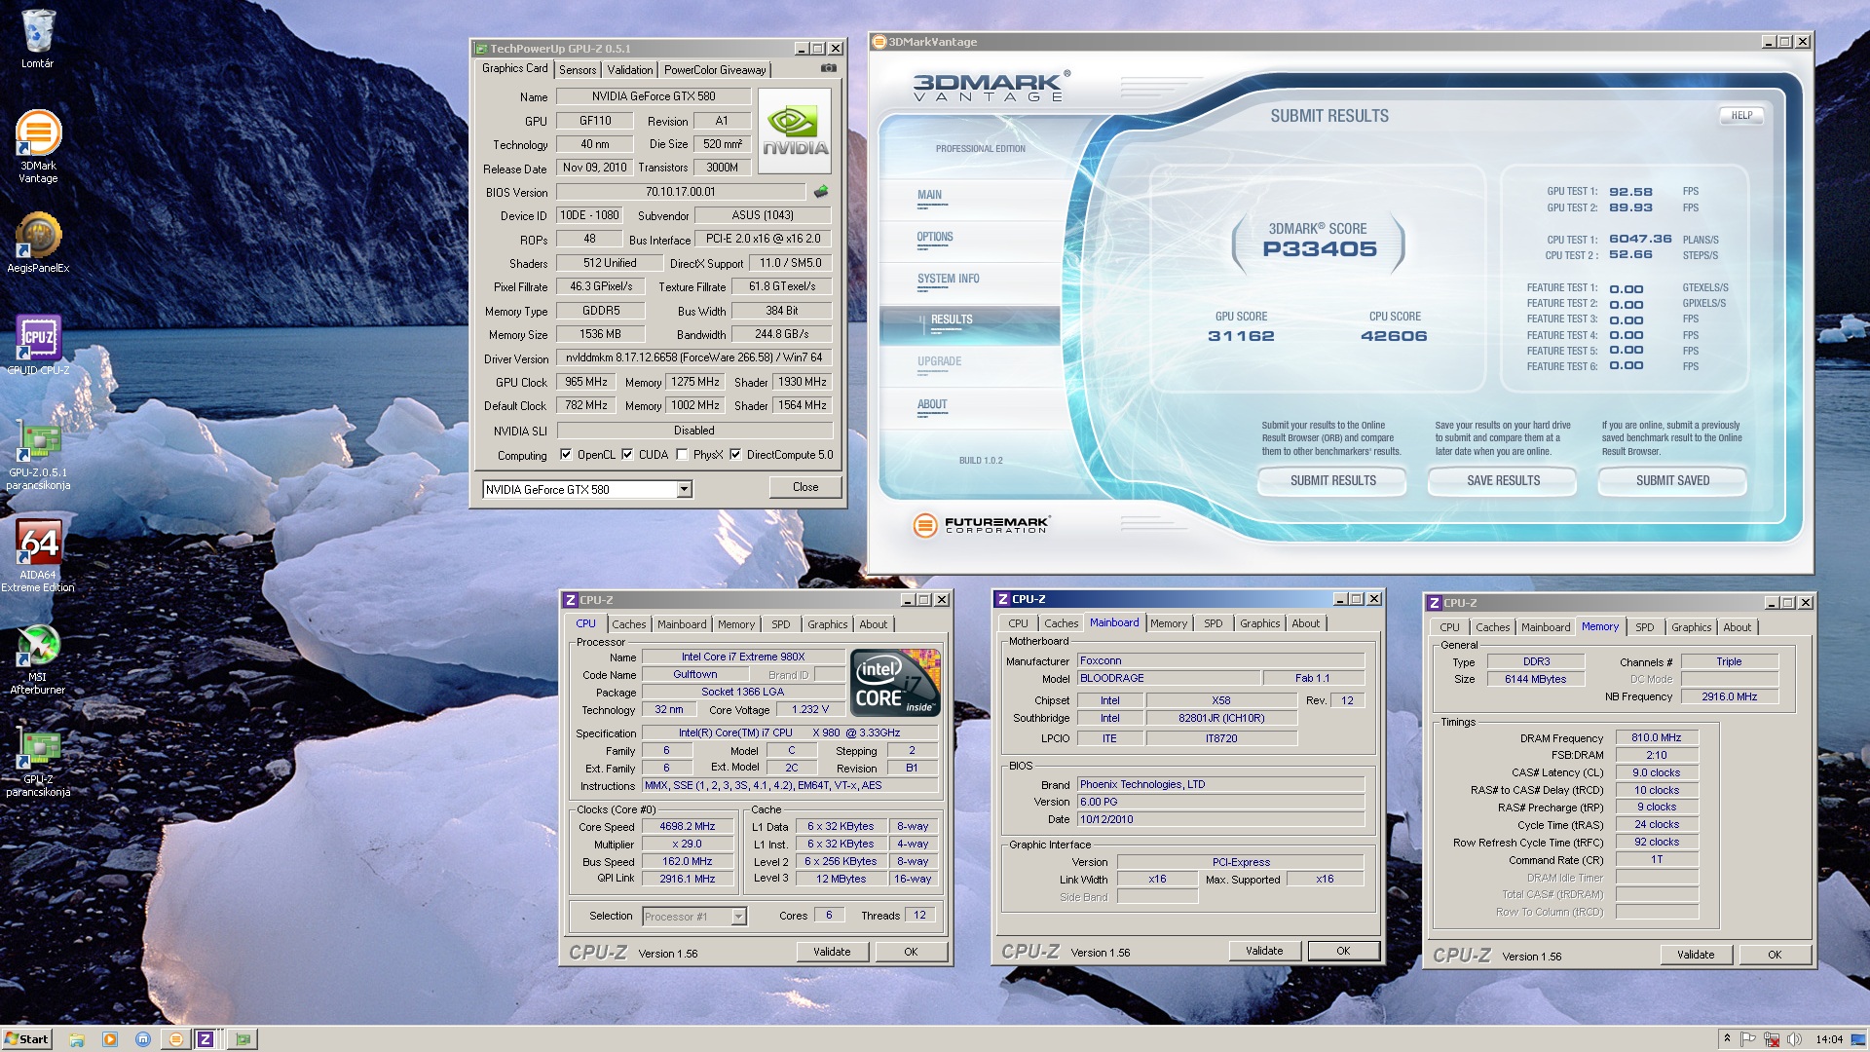
Task: Expand the NVIDIA GeForce GTX 580 GPU dropdown
Action: [x=684, y=489]
